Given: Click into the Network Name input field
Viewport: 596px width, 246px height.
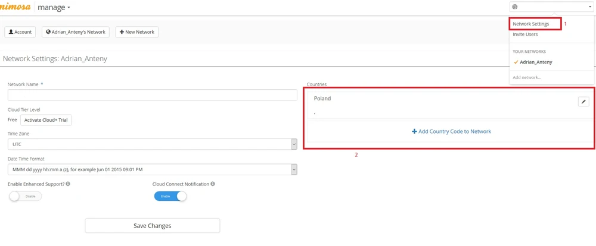Looking at the screenshot, I should (x=152, y=95).
